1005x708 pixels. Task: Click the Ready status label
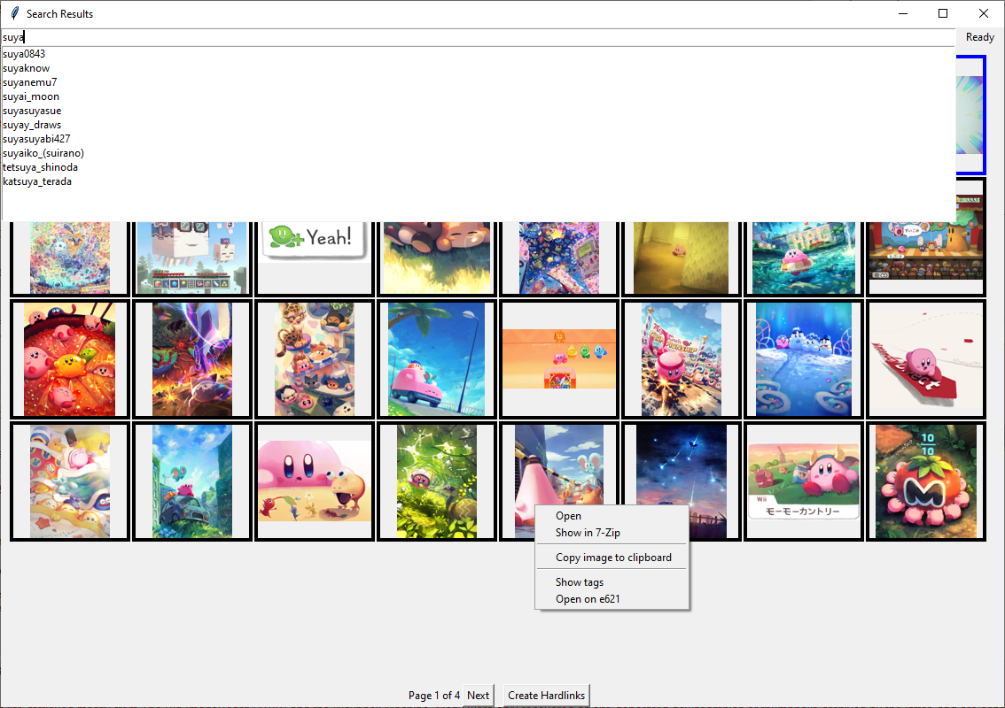[x=980, y=37]
